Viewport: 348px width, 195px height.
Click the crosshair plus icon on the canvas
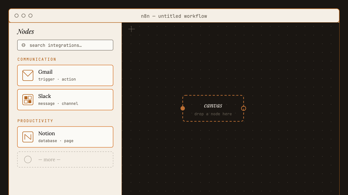132,29
